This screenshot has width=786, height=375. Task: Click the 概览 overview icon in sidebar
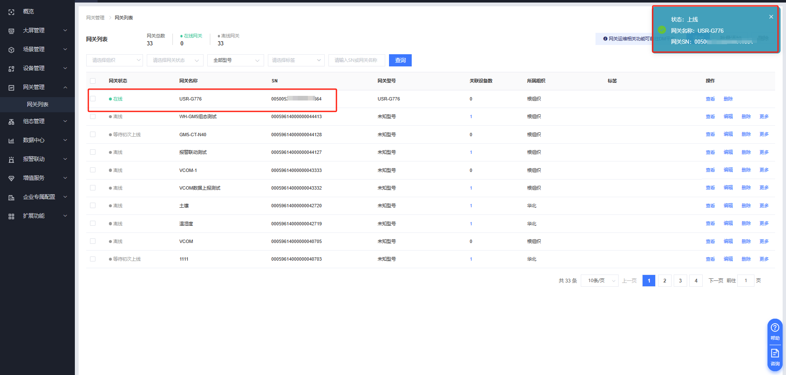pyautogui.click(x=11, y=12)
